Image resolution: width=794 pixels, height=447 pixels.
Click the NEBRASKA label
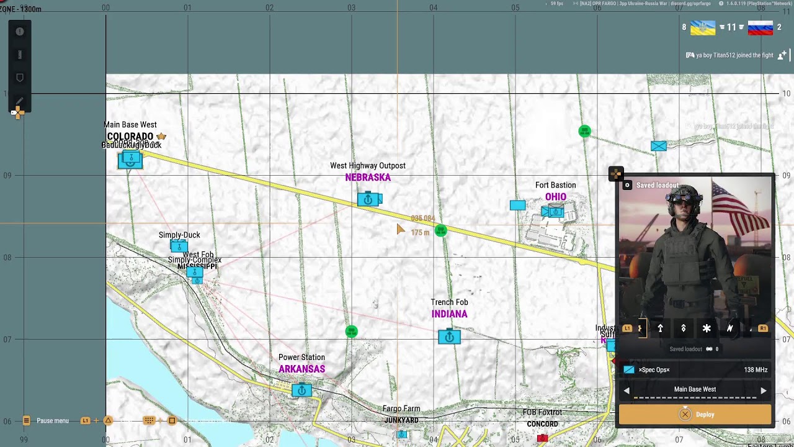click(368, 178)
